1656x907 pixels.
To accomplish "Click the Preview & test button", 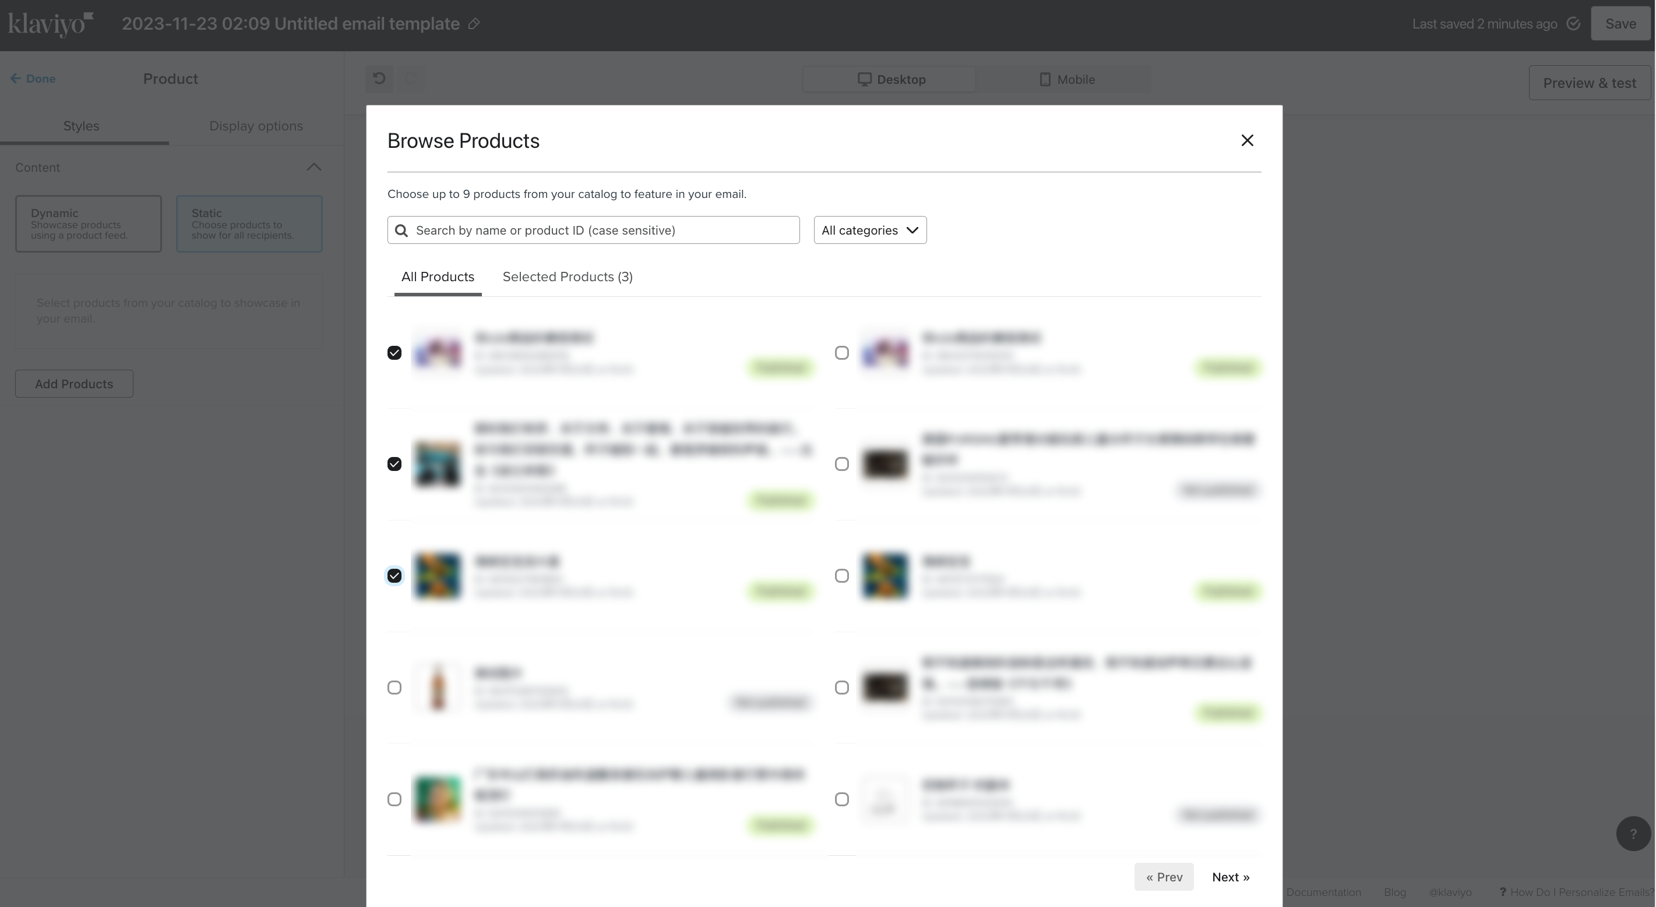I will pos(1589,83).
